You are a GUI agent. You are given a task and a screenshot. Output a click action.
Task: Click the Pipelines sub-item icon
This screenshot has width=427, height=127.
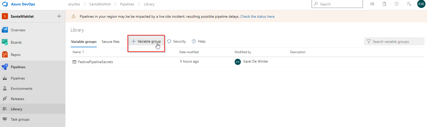(5, 78)
